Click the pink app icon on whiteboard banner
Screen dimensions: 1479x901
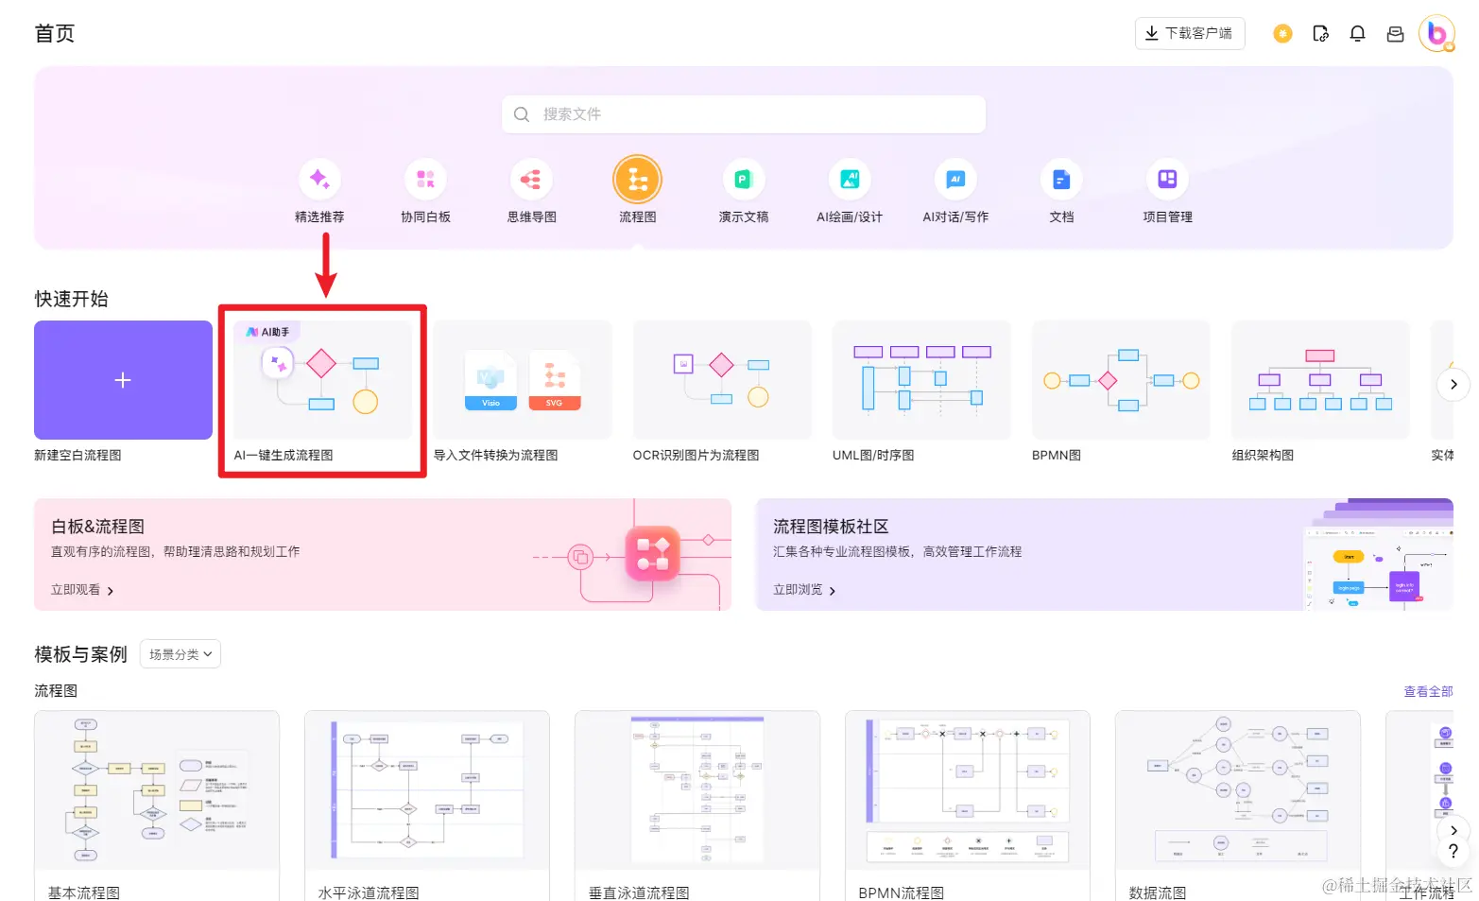(x=652, y=554)
